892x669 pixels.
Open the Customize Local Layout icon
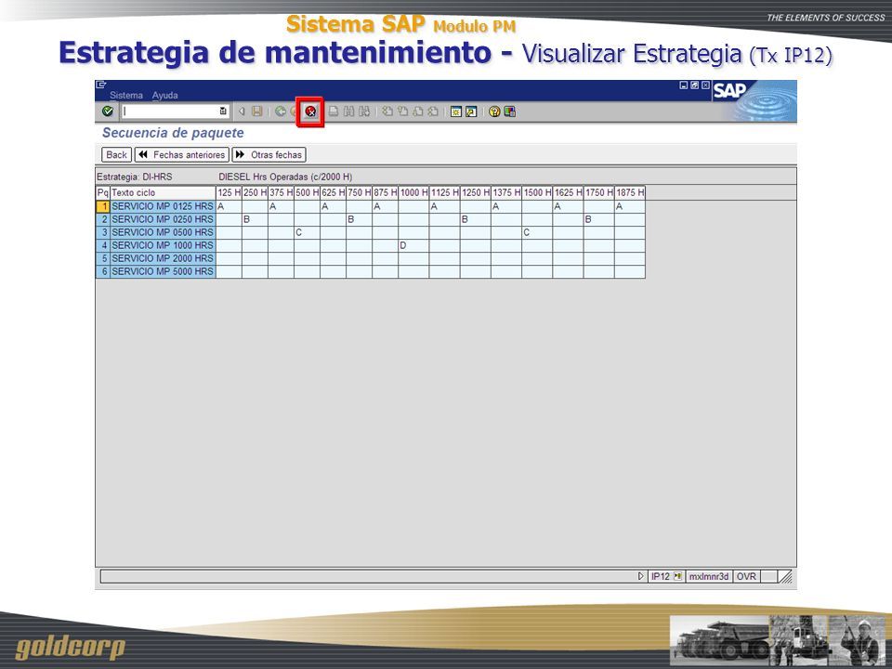(x=510, y=111)
